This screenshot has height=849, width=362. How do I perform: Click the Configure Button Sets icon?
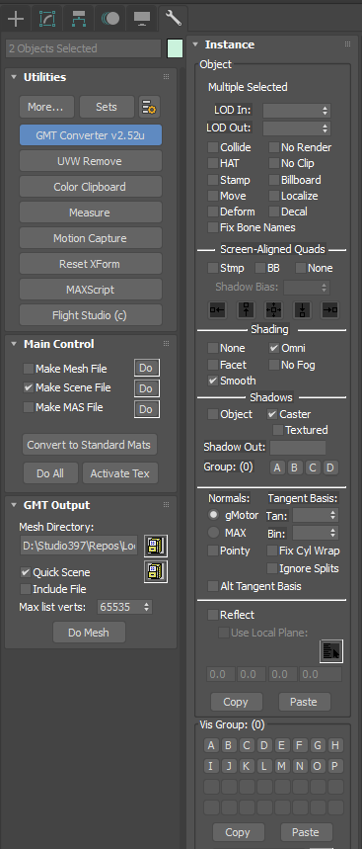149,107
